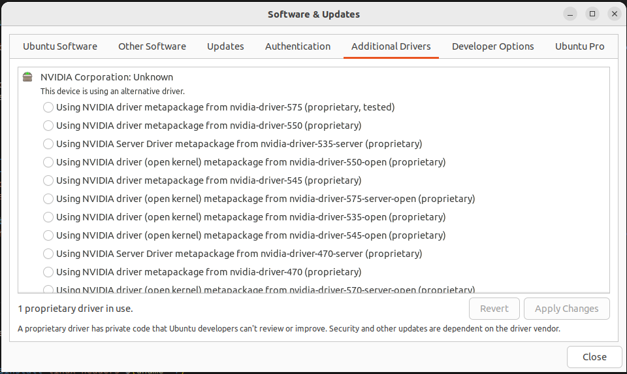The image size is (627, 374).
Task: Select the nvidia-driver-550 (proprietary) driver
Action: pyautogui.click(x=48, y=126)
